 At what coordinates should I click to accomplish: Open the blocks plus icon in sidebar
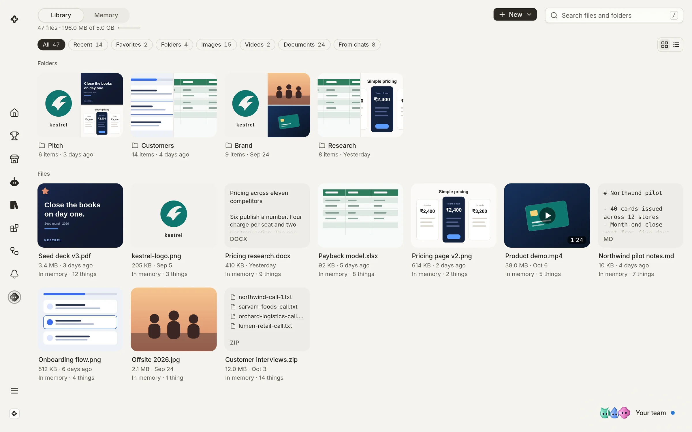[14, 228]
